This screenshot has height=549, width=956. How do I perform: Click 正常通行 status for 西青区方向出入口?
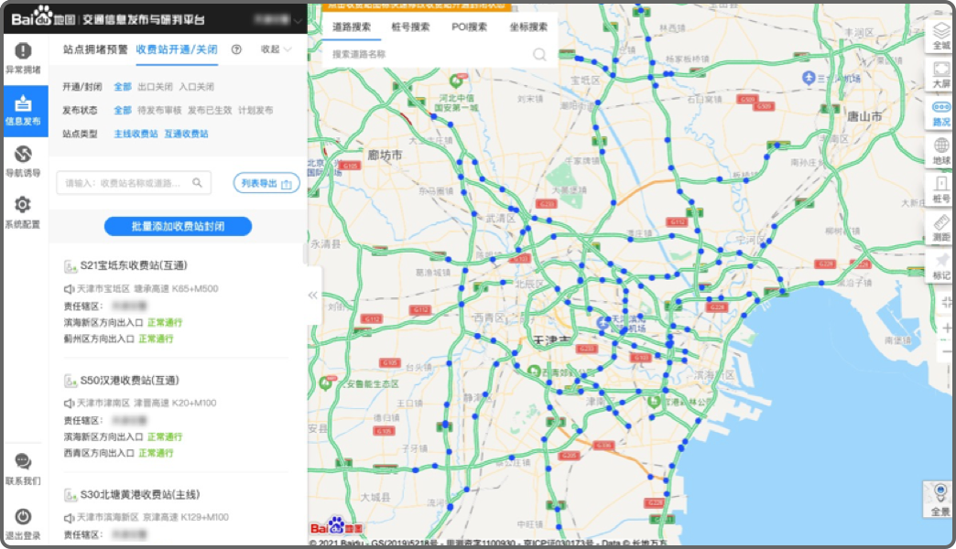[x=156, y=453]
